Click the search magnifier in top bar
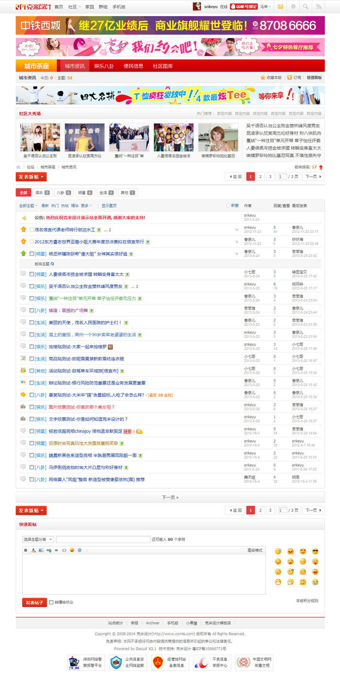Screen dimensions: 340x677 coord(306,7)
